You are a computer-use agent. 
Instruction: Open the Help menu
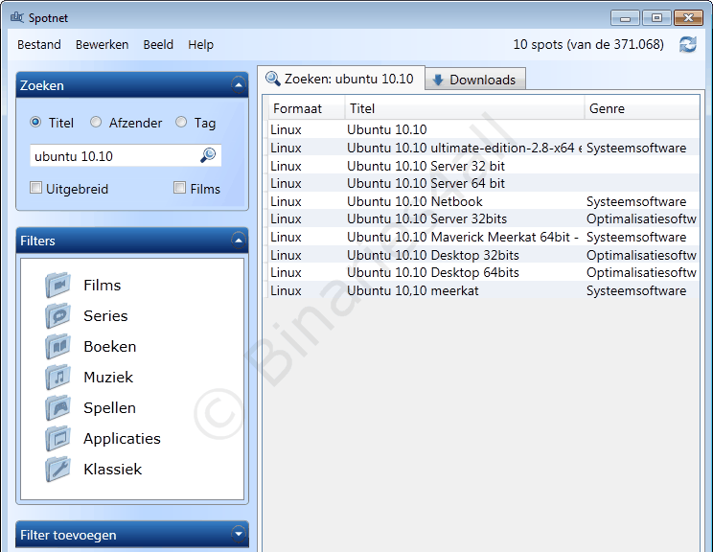click(200, 44)
